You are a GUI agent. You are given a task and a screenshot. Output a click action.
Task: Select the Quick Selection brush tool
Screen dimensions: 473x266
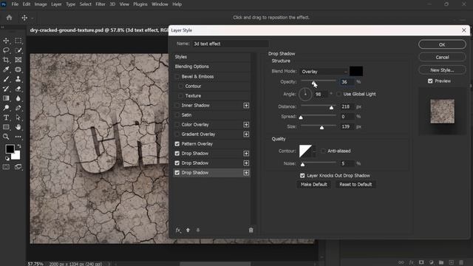[x=18, y=50]
